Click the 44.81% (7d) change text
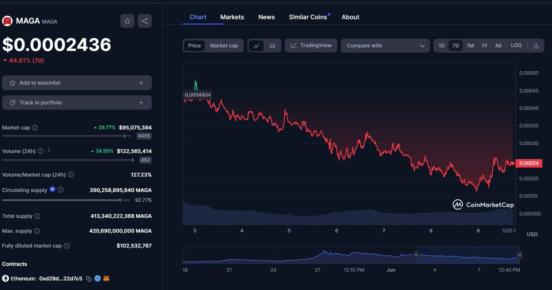 (x=26, y=60)
